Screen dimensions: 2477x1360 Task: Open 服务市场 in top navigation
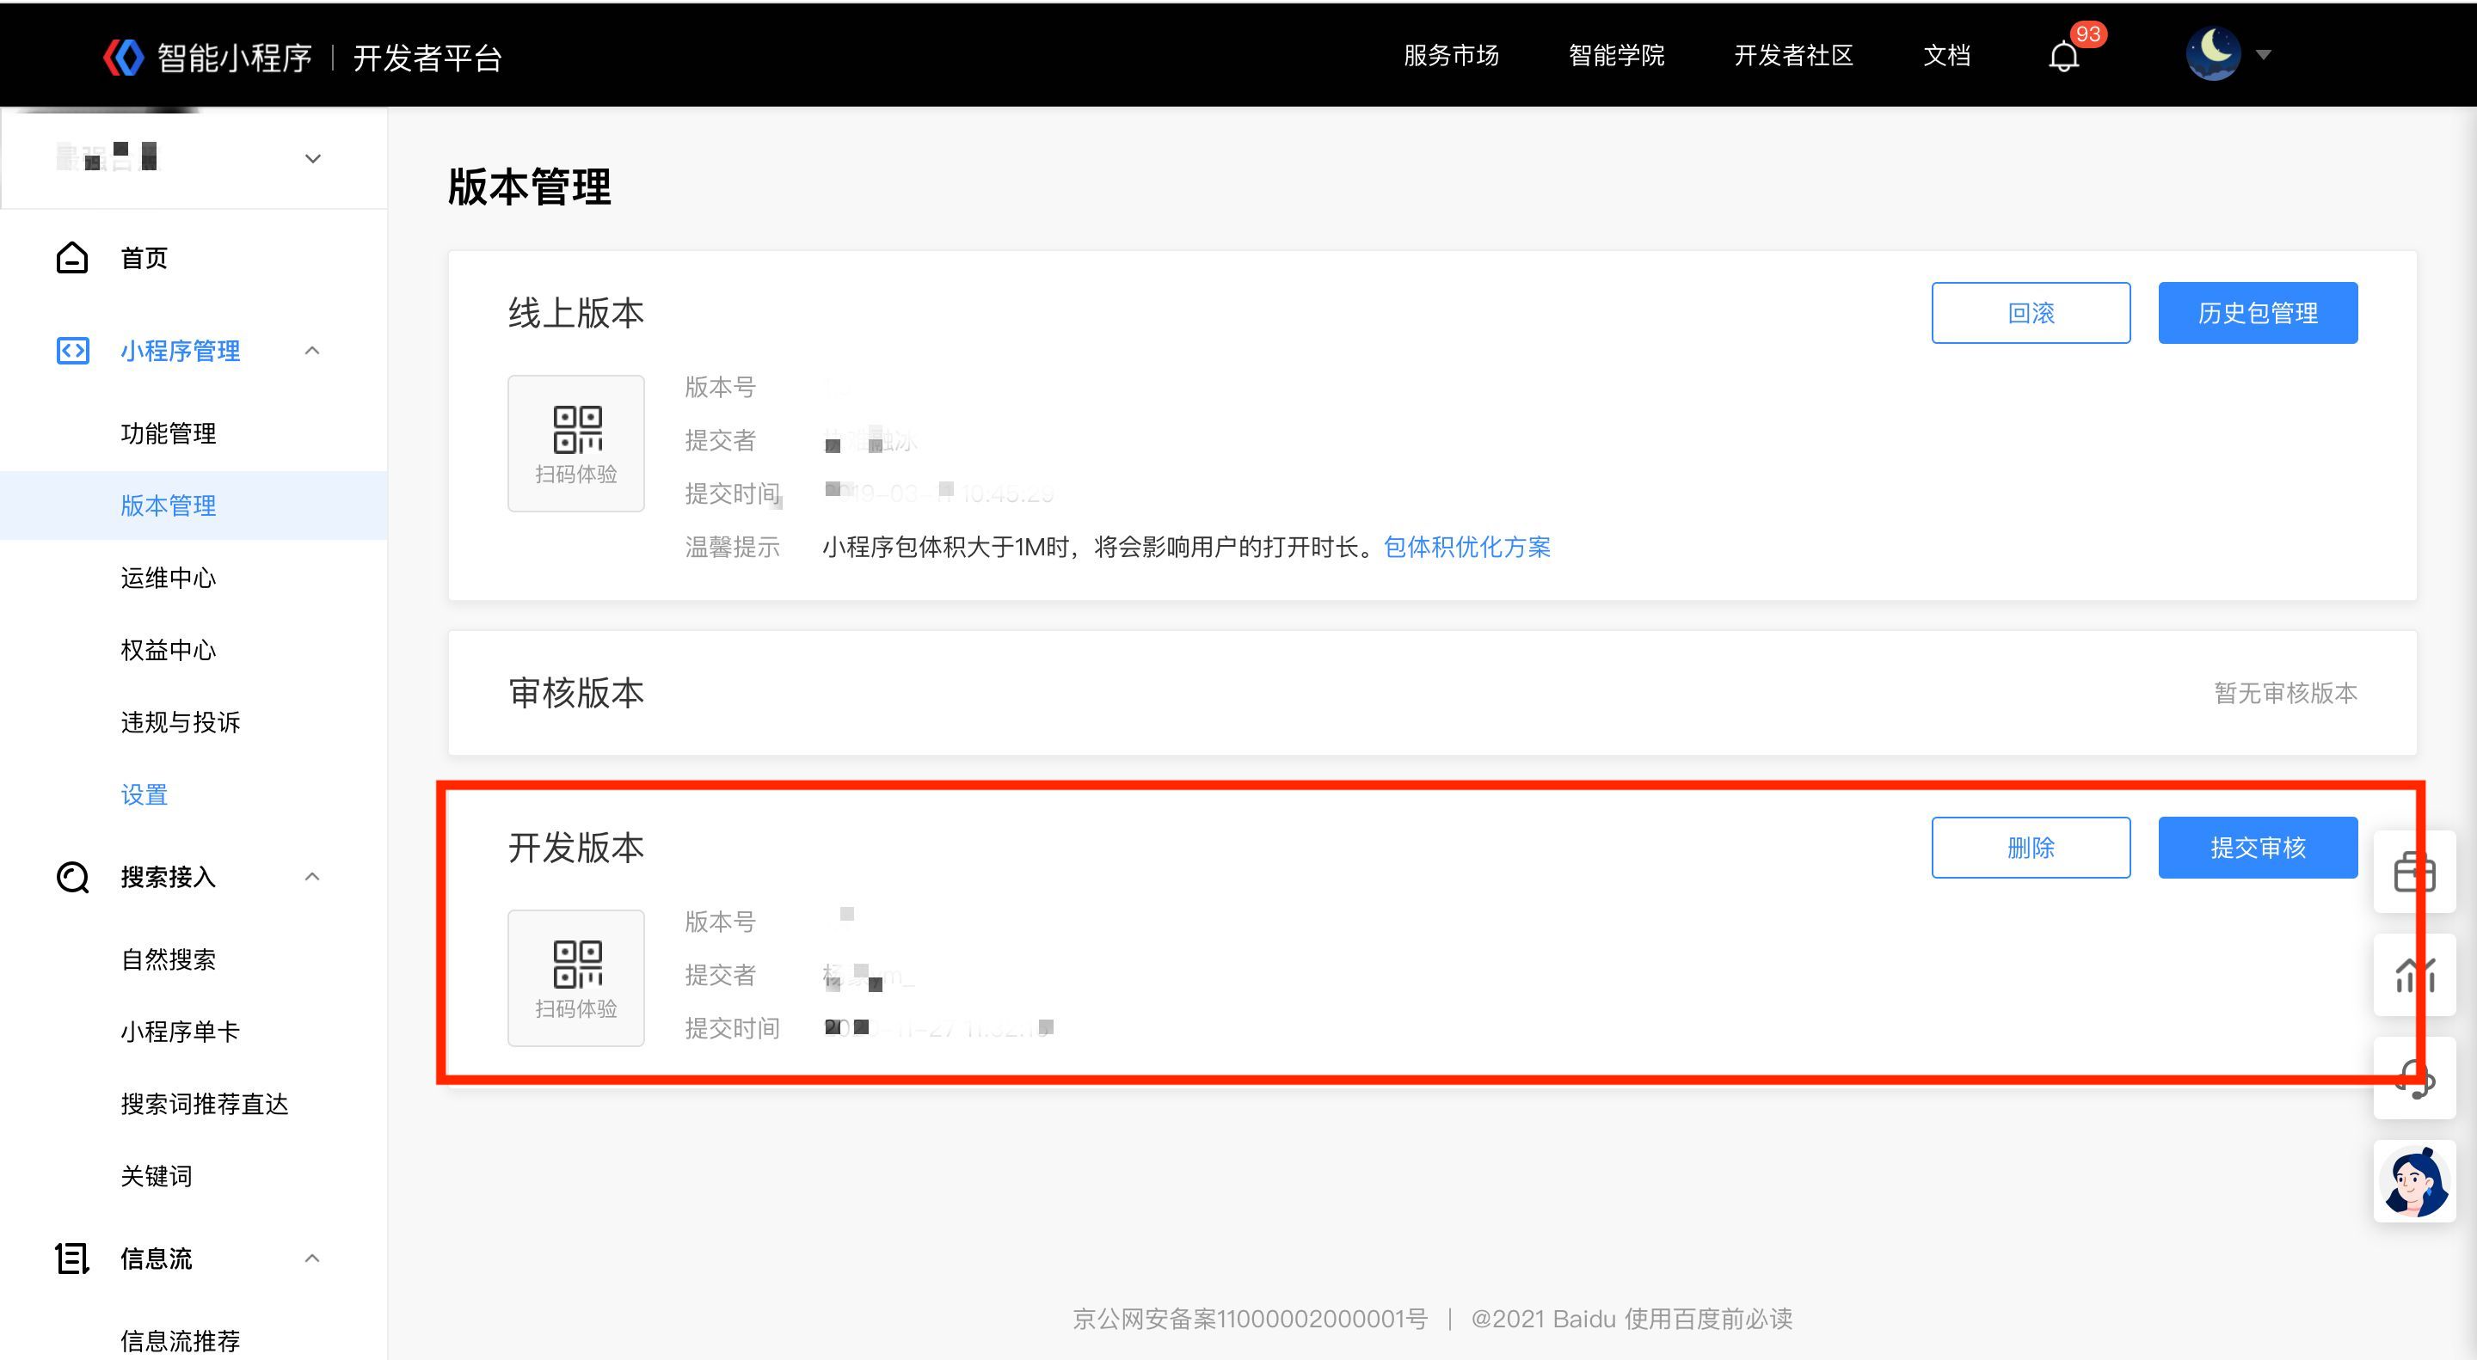(1451, 56)
